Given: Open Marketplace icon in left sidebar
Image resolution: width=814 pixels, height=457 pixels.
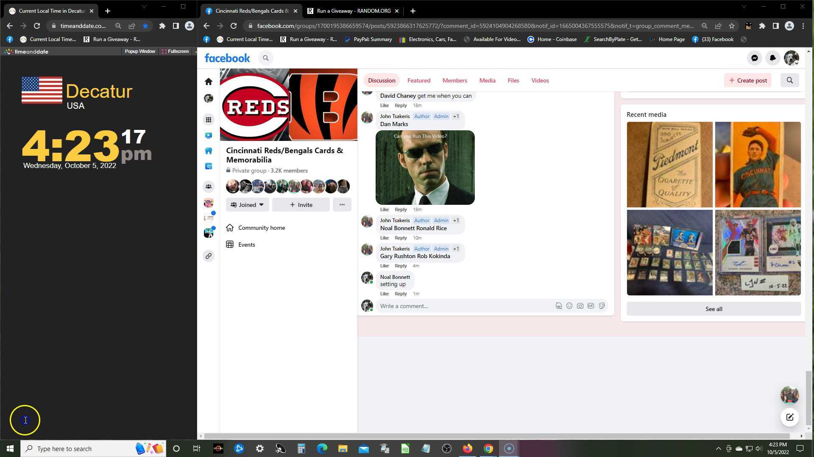Looking at the screenshot, I should click(208, 151).
